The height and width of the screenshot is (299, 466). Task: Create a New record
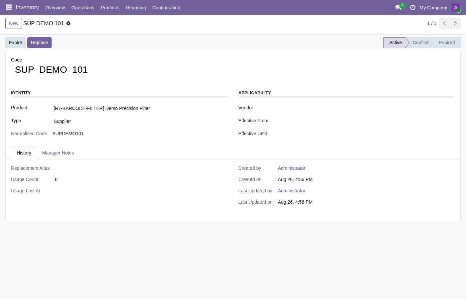pos(14,23)
